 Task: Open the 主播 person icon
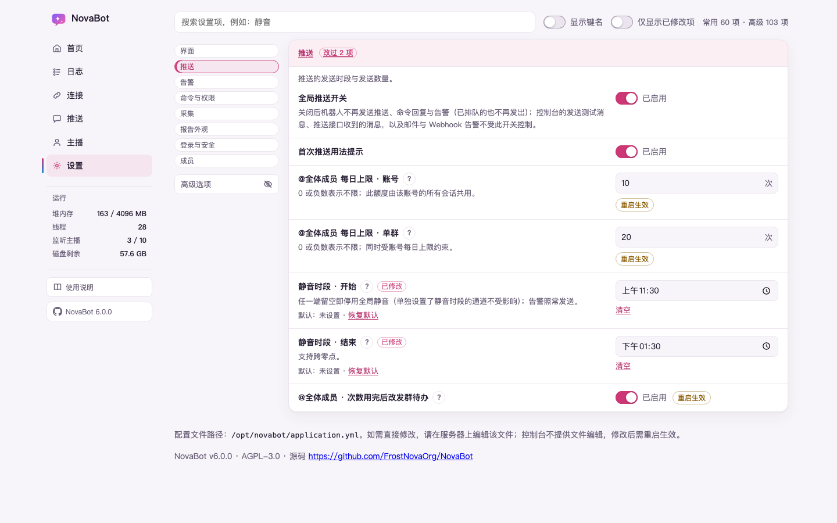coord(57,142)
